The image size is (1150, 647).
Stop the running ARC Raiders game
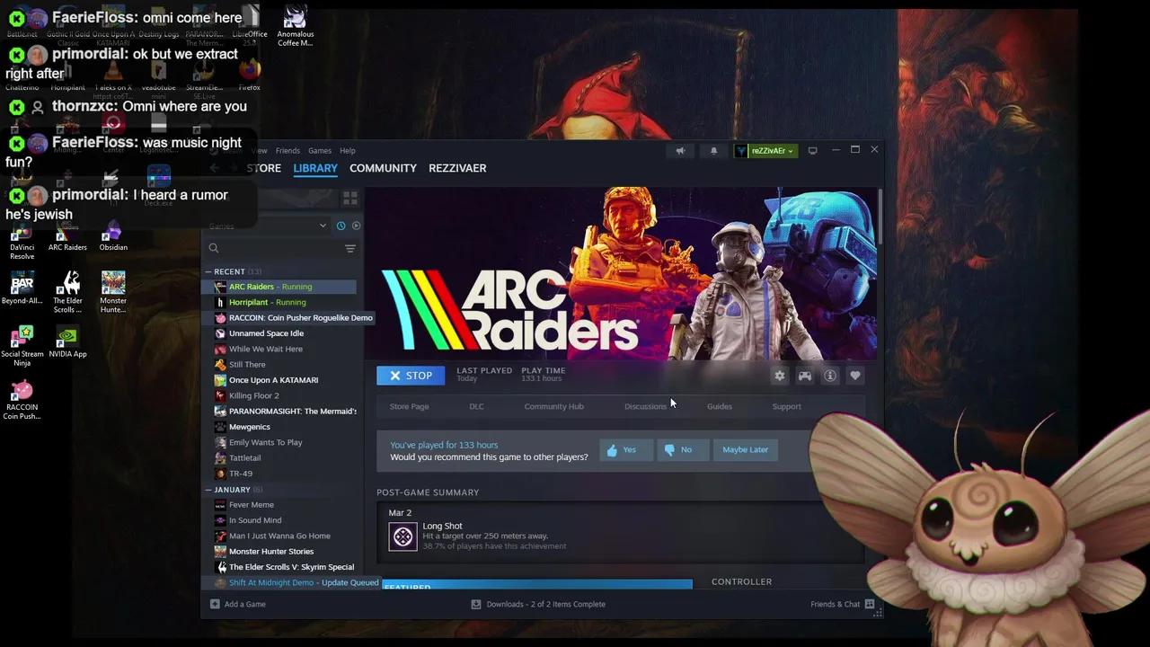(x=411, y=376)
